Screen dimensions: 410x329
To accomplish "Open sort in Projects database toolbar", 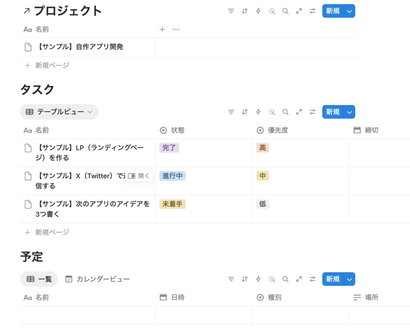I will [245, 11].
